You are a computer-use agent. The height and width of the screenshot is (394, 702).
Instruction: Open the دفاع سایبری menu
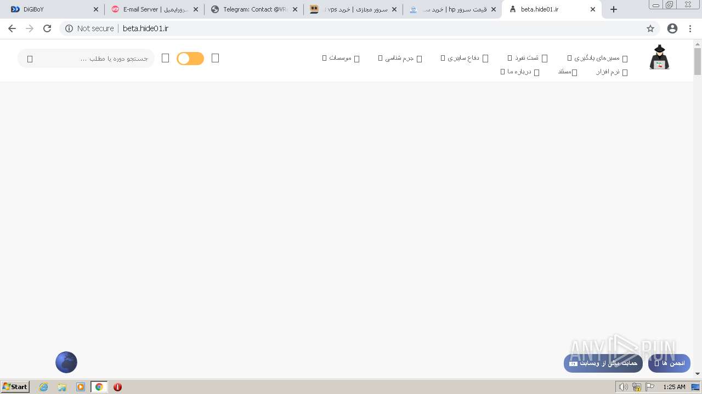pyautogui.click(x=464, y=58)
